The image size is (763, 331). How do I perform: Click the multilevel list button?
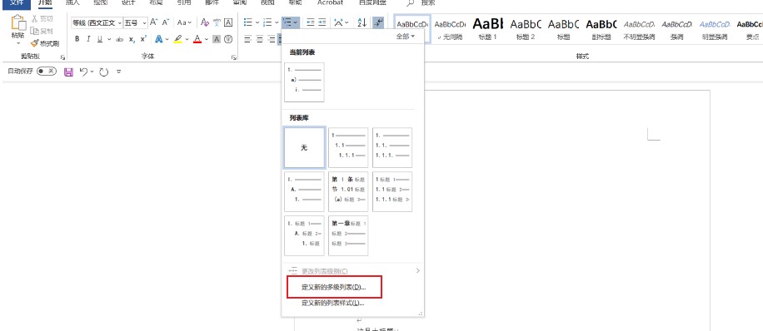coord(290,22)
